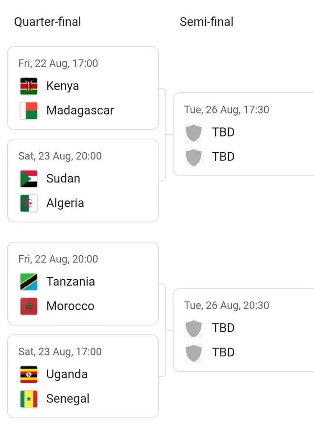Open the Kenya team name link
This screenshot has width=314, height=431.
point(63,86)
